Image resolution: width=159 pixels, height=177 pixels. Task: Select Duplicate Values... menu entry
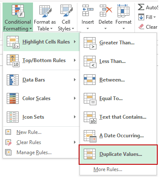tap(118, 155)
